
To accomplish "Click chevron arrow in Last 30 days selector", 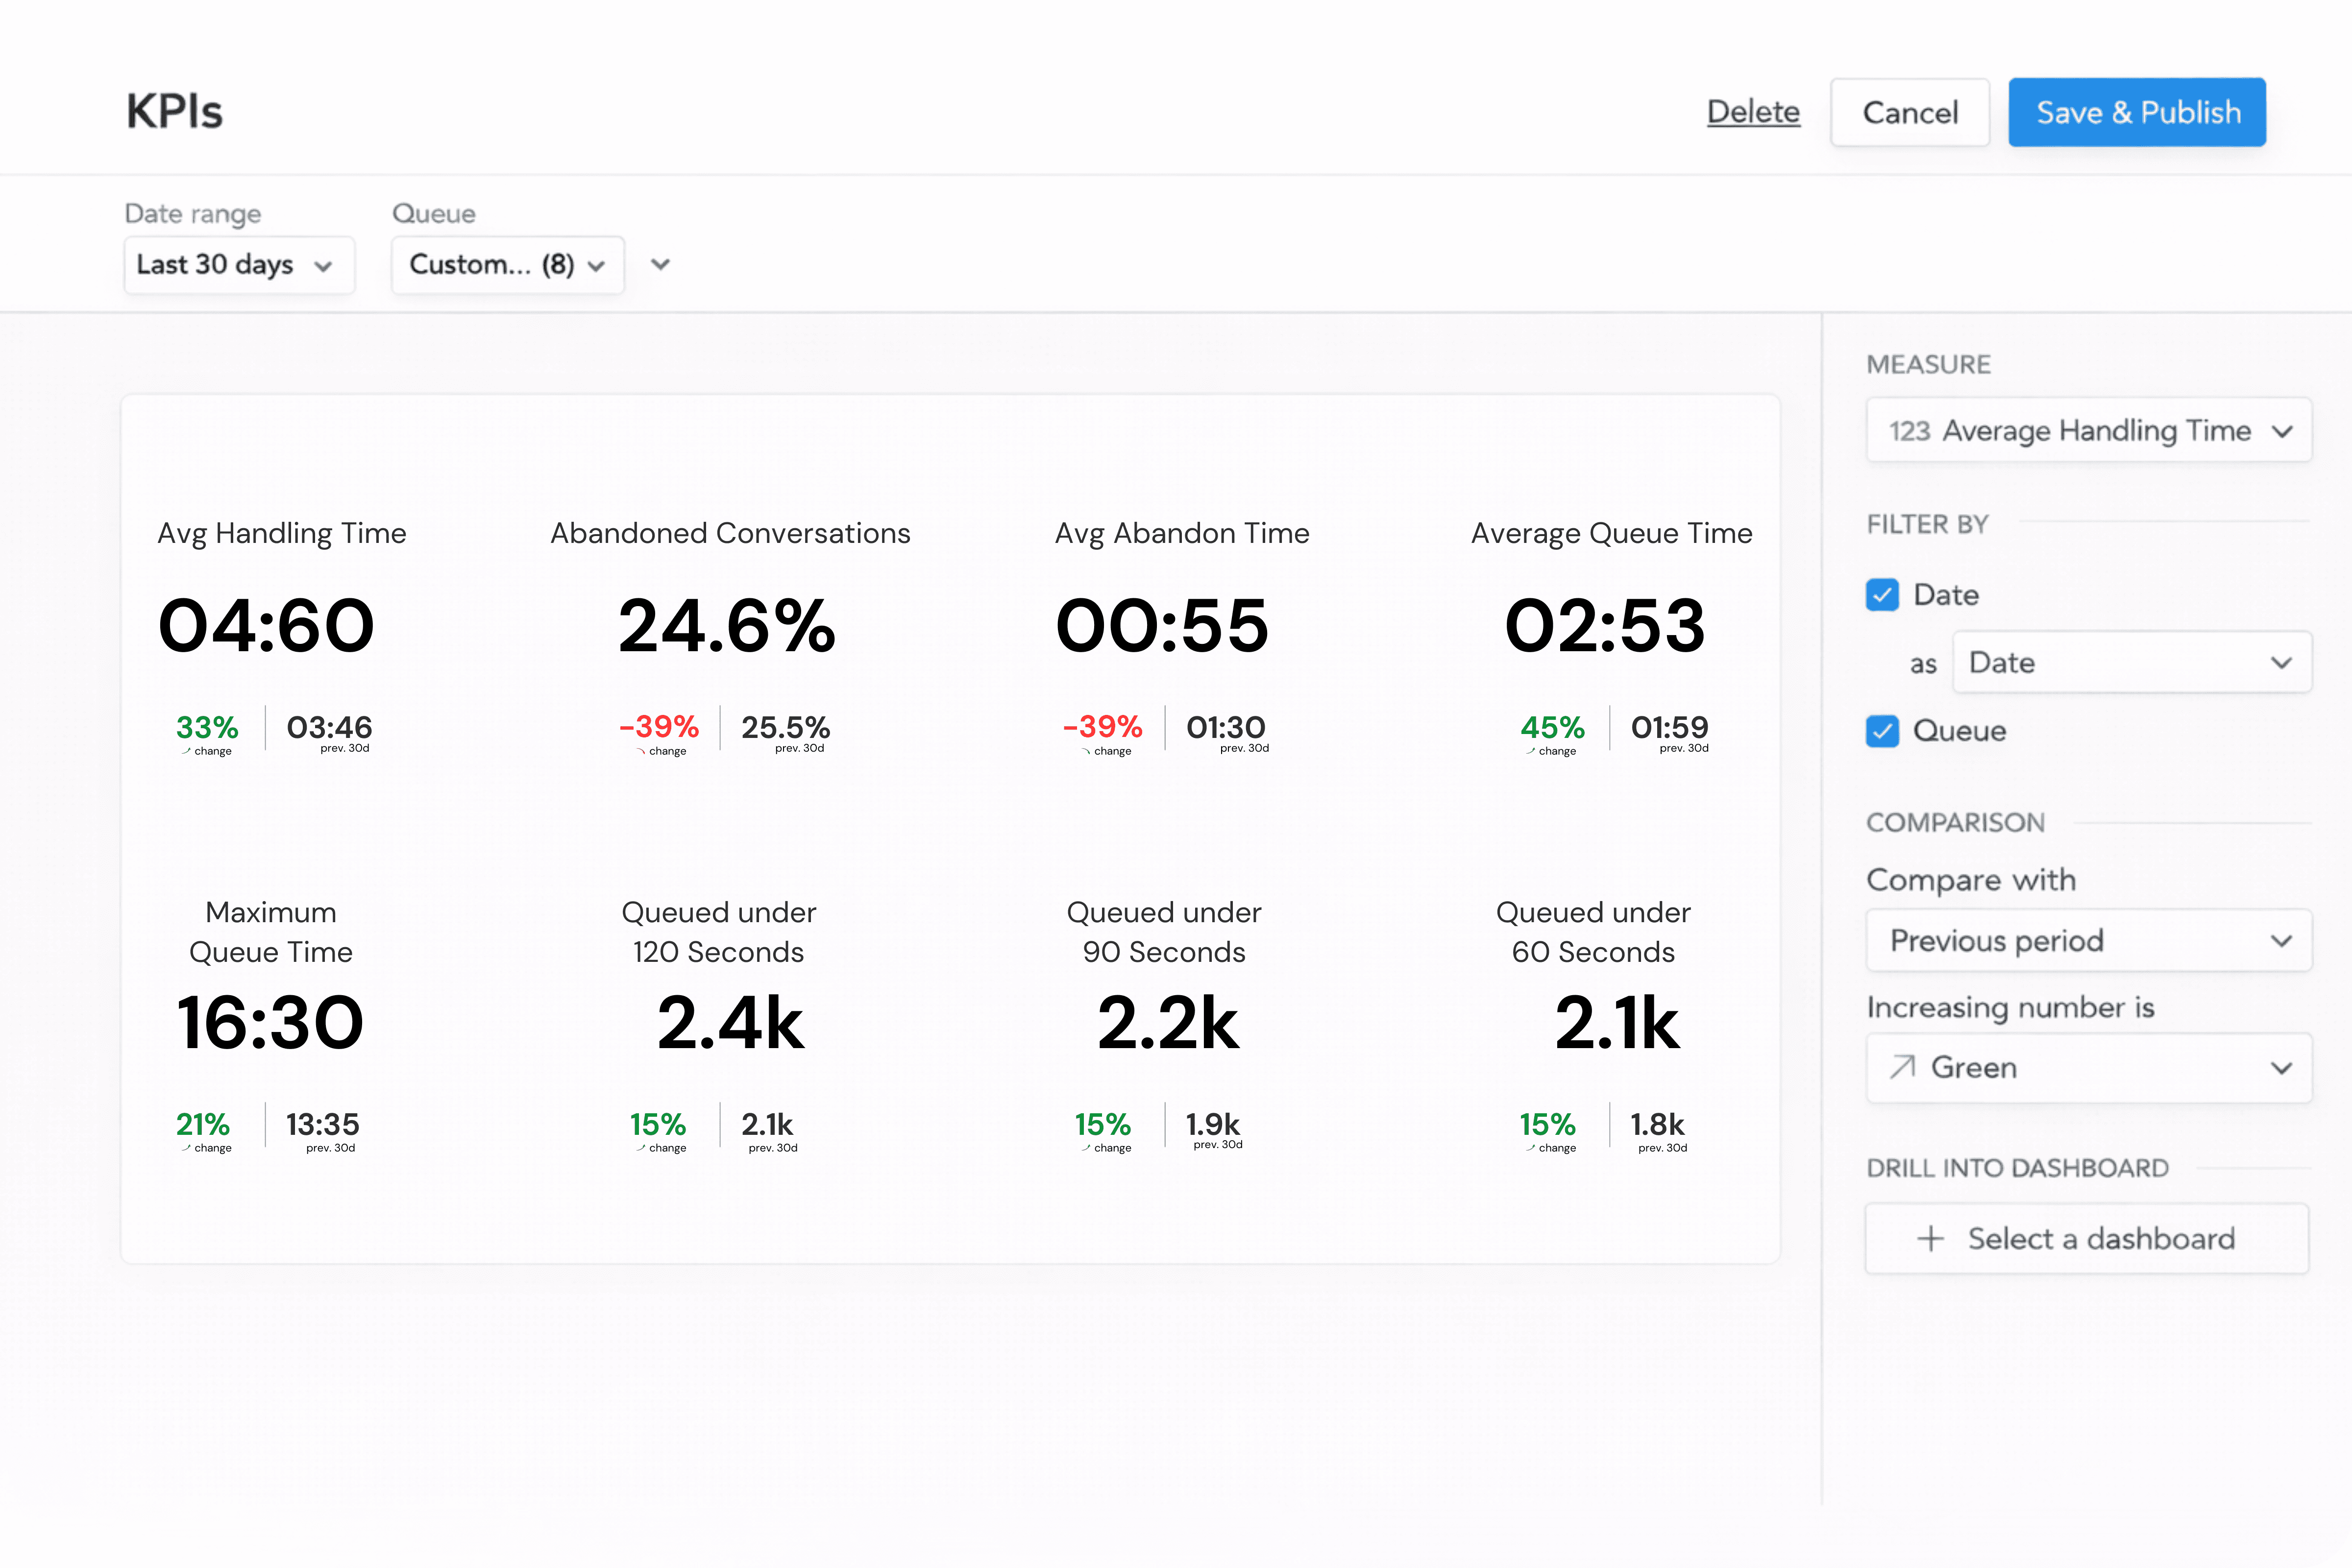I will (x=323, y=266).
